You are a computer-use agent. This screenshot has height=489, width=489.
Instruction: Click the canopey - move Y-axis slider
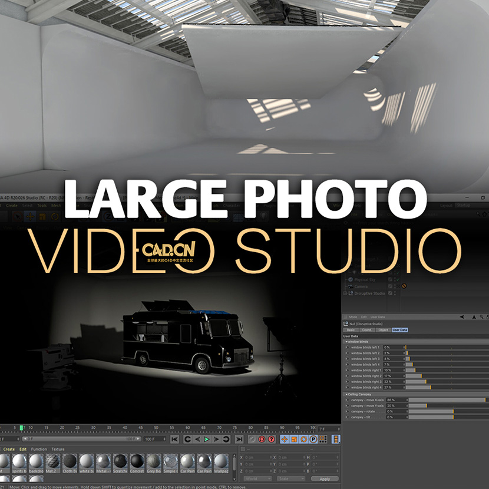448,406
